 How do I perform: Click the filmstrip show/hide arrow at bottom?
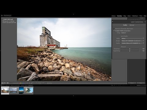[x=73, y=96]
